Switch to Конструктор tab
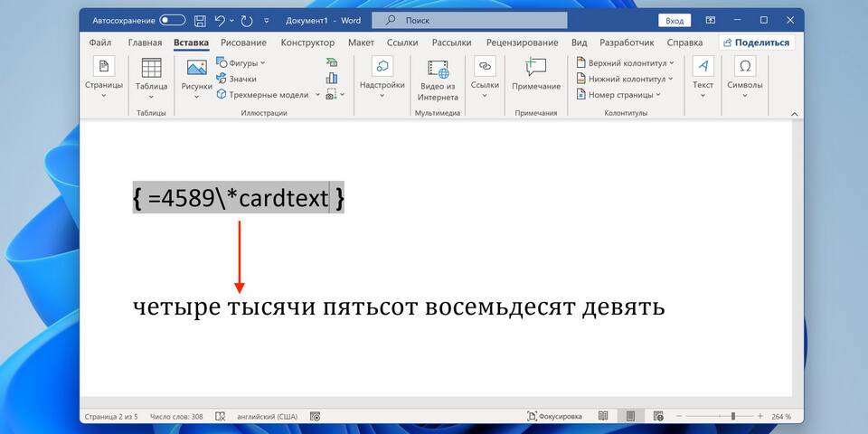Screen dimensions: 868x434 click(307, 42)
